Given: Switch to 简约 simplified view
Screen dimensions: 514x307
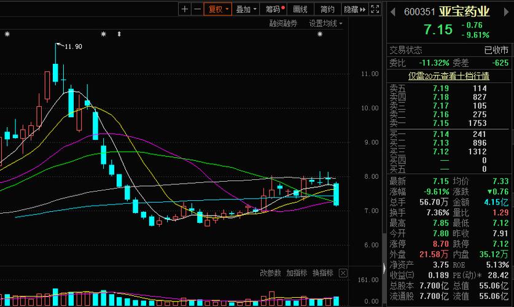Looking at the screenshot, I should pyautogui.click(x=327, y=9).
